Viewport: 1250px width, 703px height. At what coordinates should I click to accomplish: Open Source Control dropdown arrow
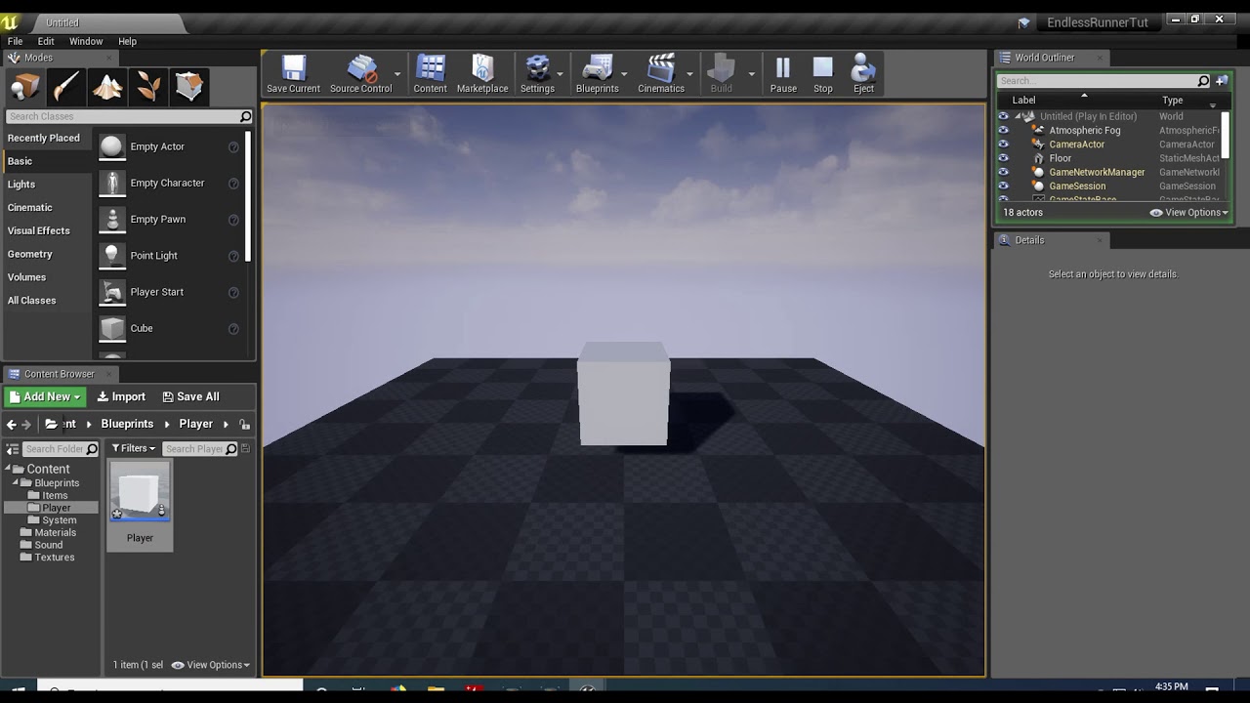point(397,74)
